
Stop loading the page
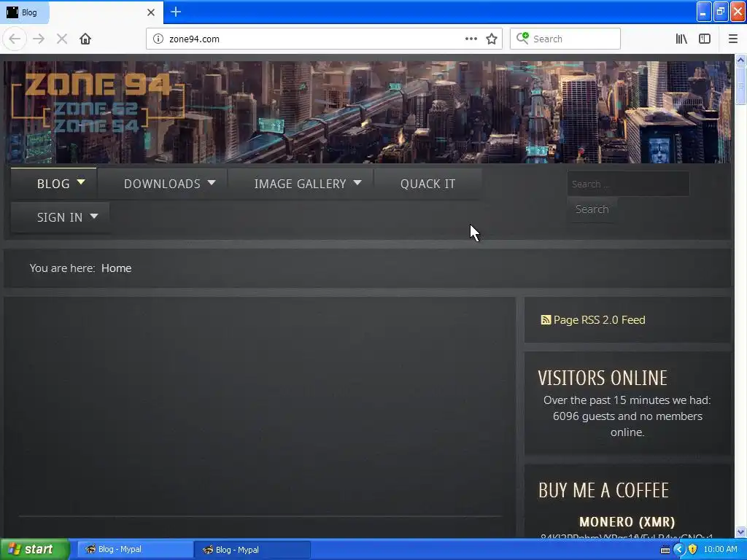(62, 39)
